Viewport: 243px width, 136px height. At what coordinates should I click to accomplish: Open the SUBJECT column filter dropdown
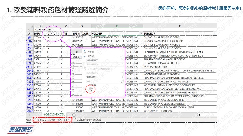tap(215, 33)
